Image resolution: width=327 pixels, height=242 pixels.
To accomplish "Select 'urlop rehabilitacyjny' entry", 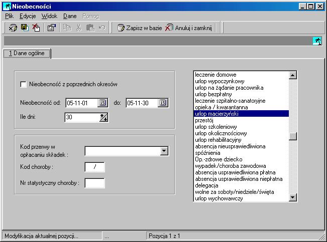I will click(x=241, y=140).
